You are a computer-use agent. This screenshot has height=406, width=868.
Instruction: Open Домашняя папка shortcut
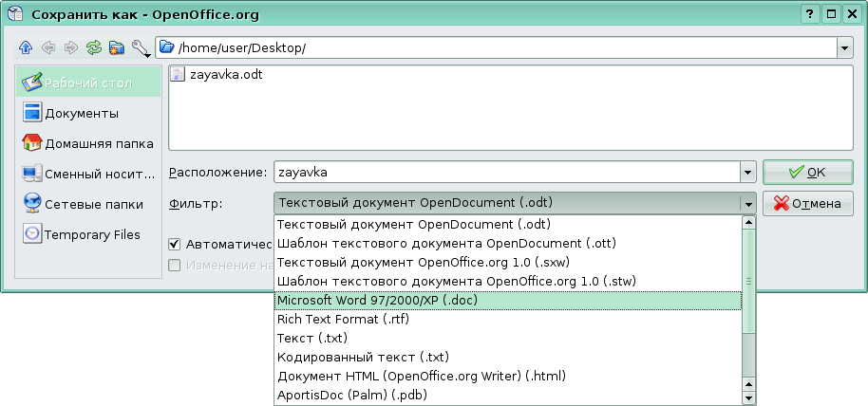(x=86, y=143)
